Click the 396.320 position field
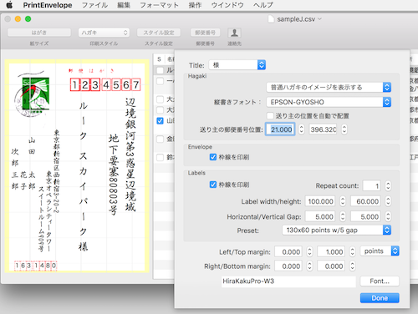The width and height of the screenshot is (418, 314). (323, 129)
